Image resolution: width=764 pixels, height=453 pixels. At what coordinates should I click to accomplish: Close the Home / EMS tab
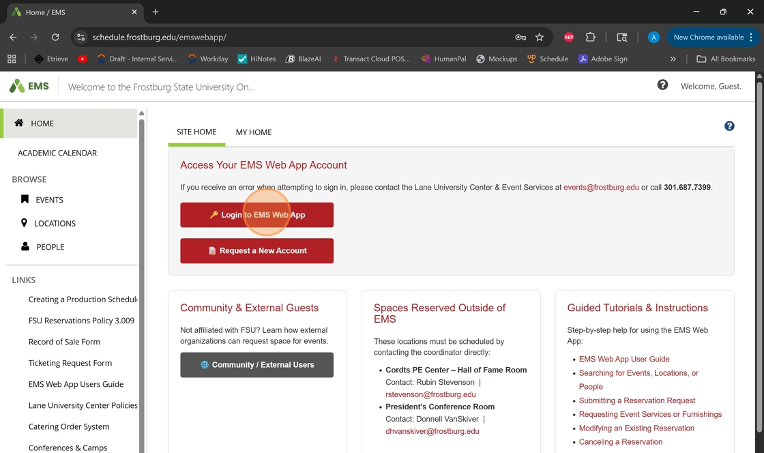134,12
